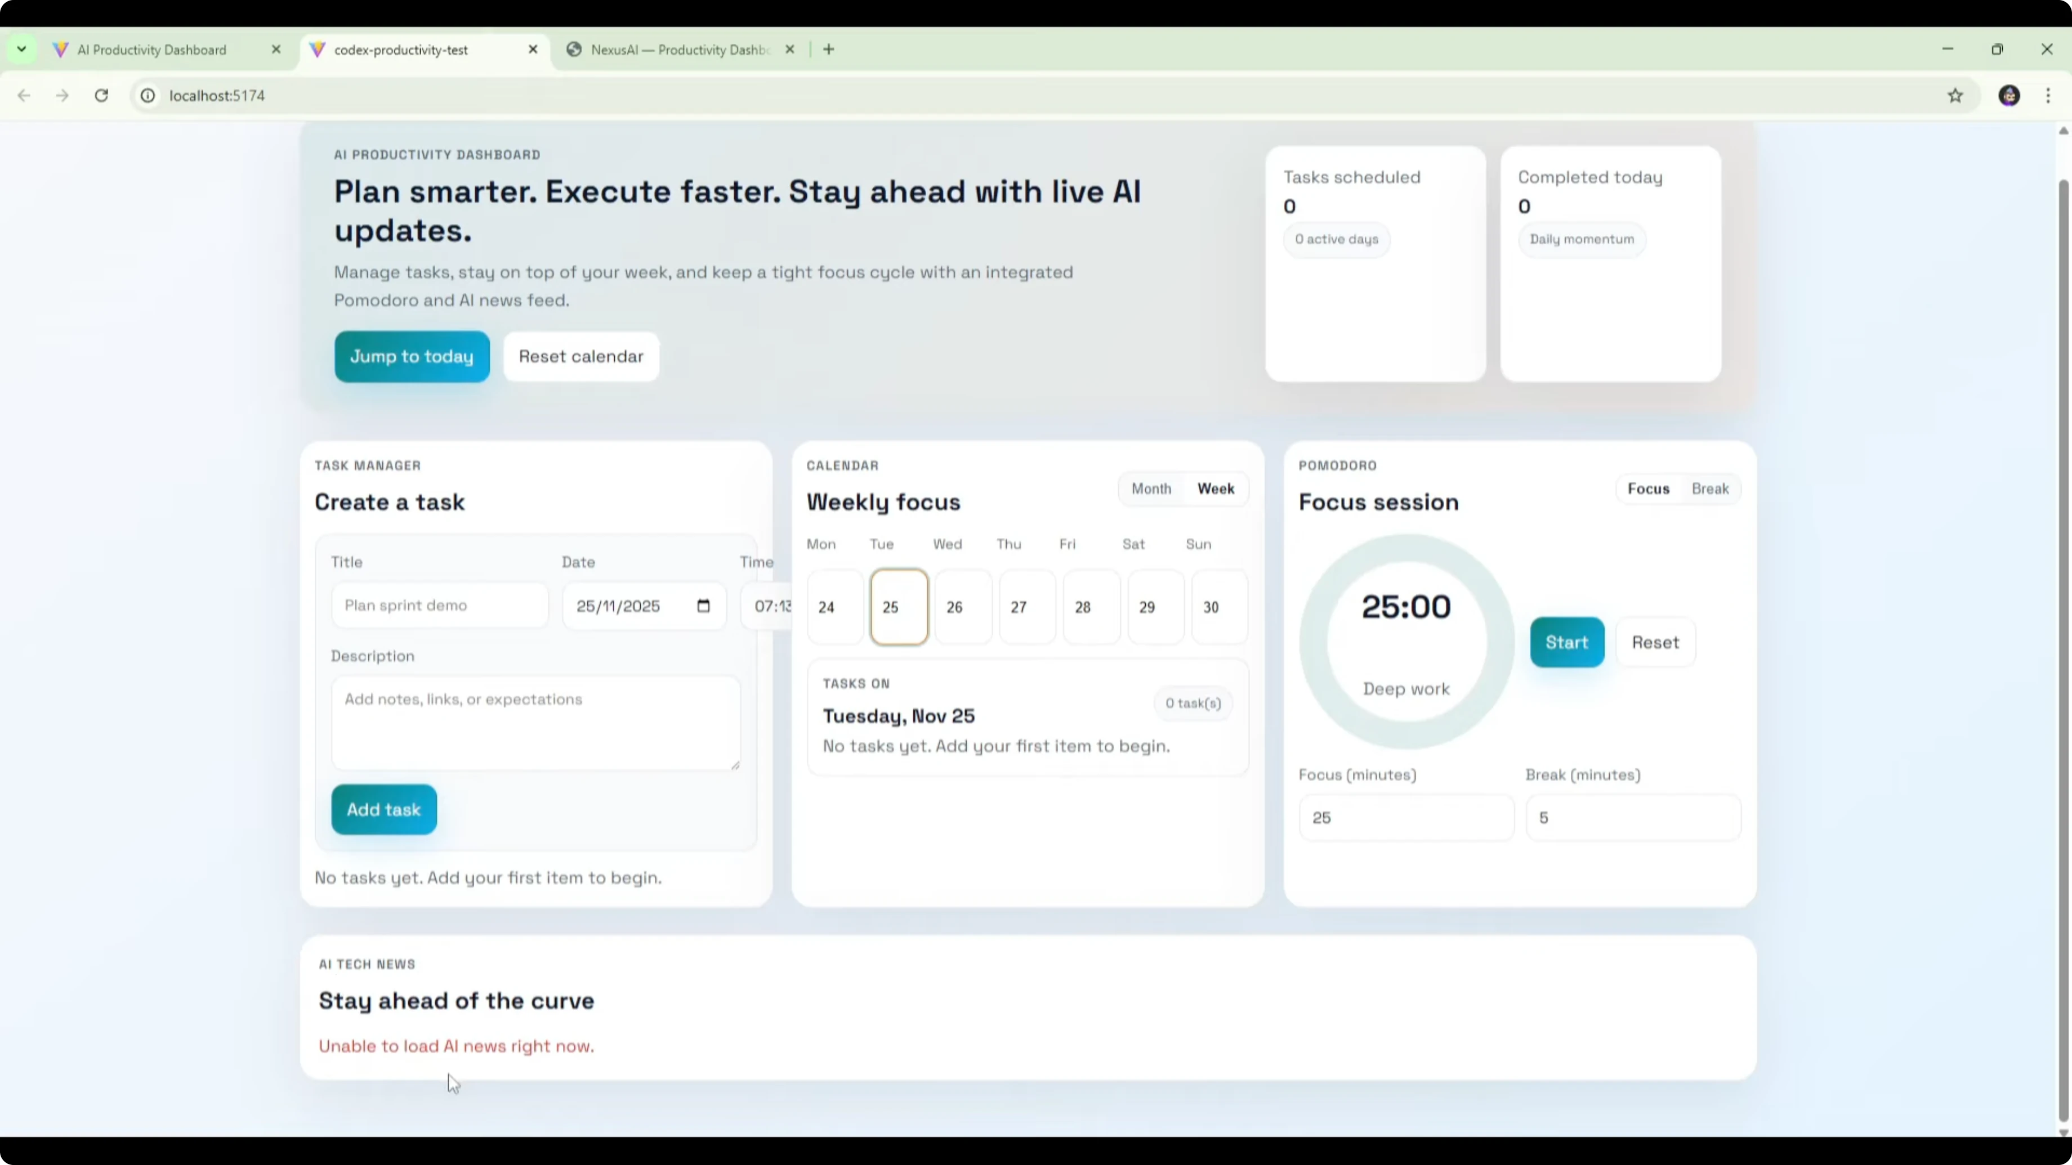Start the Pomodoro timer
Screen dimensions: 2072x1165
pyautogui.click(x=1566, y=642)
